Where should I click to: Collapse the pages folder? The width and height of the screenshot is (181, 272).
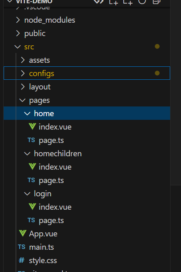point(87,100)
